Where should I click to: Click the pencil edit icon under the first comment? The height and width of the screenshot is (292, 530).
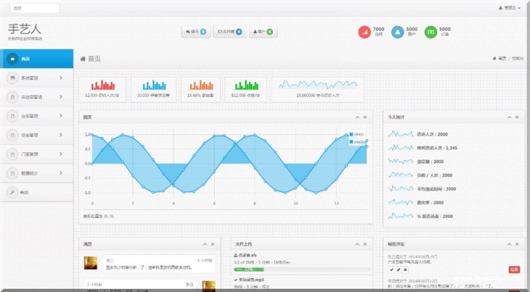tap(399, 270)
